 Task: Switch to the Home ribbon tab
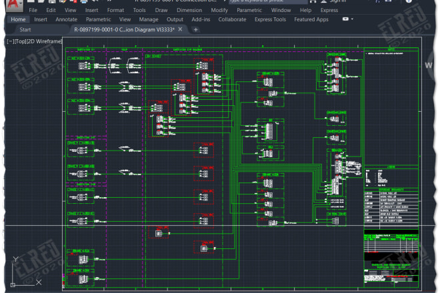(18, 19)
